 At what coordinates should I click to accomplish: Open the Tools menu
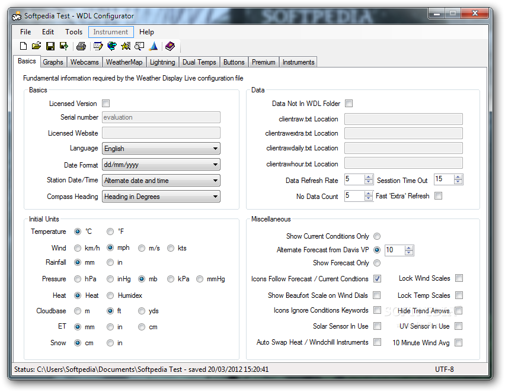[73, 32]
